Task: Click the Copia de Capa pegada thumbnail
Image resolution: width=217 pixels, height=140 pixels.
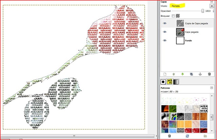Action: point(180,23)
